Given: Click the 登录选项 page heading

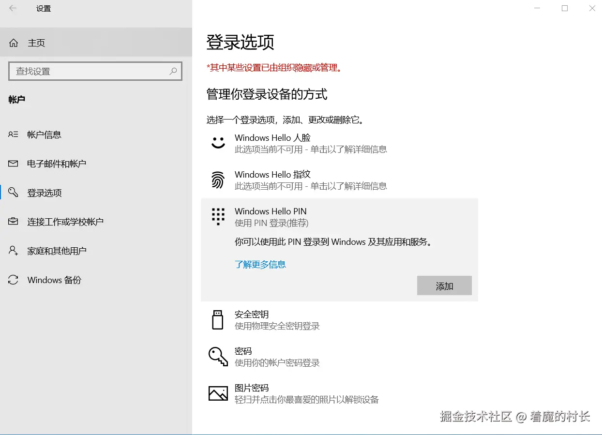Looking at the screenshot, I should [241, 43].
